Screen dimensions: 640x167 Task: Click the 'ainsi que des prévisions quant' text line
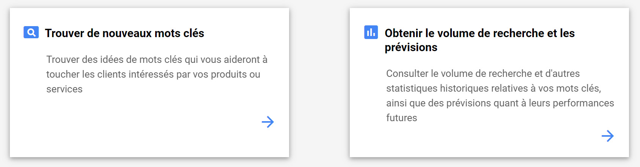[x=500, y=103]
